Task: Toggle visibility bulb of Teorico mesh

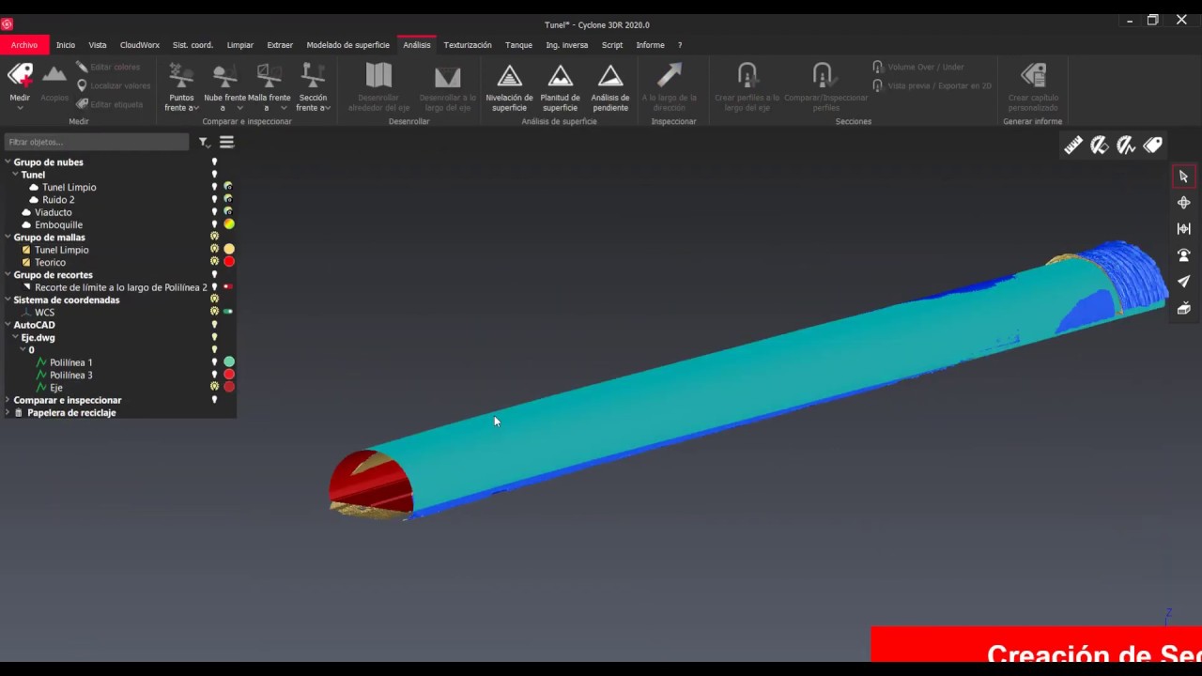Action: (x=214, y=262)
